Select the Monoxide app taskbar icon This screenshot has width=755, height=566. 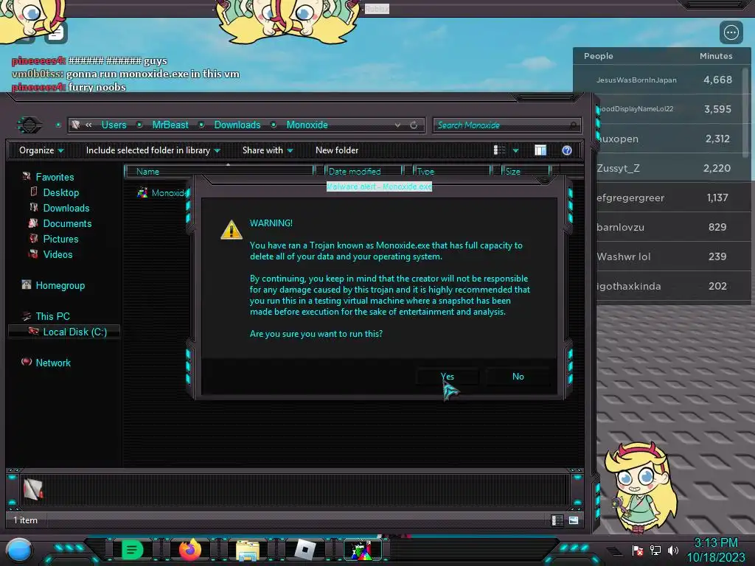coord(363,550)
